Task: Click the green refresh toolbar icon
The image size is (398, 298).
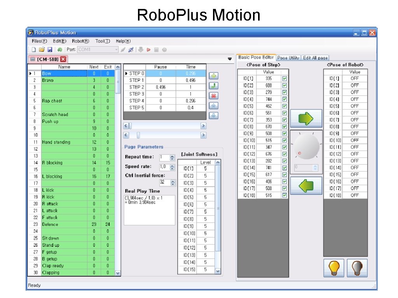Action: click(60, 50)
